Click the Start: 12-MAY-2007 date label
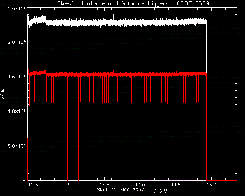 [x=120, y=190]
